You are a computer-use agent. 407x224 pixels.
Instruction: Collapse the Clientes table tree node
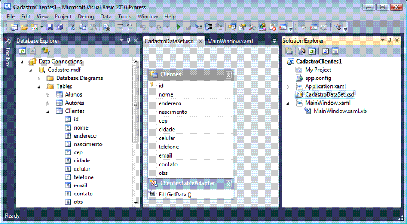coord(48,111)
